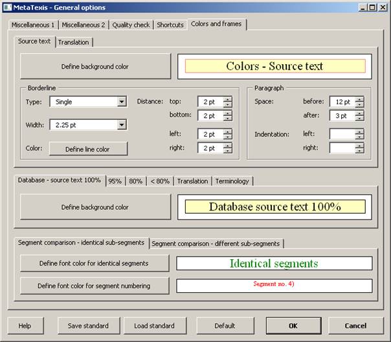Click the space after field showing 3 pt
Viewport: 391px width, 342px height.
tap(342, 116)
